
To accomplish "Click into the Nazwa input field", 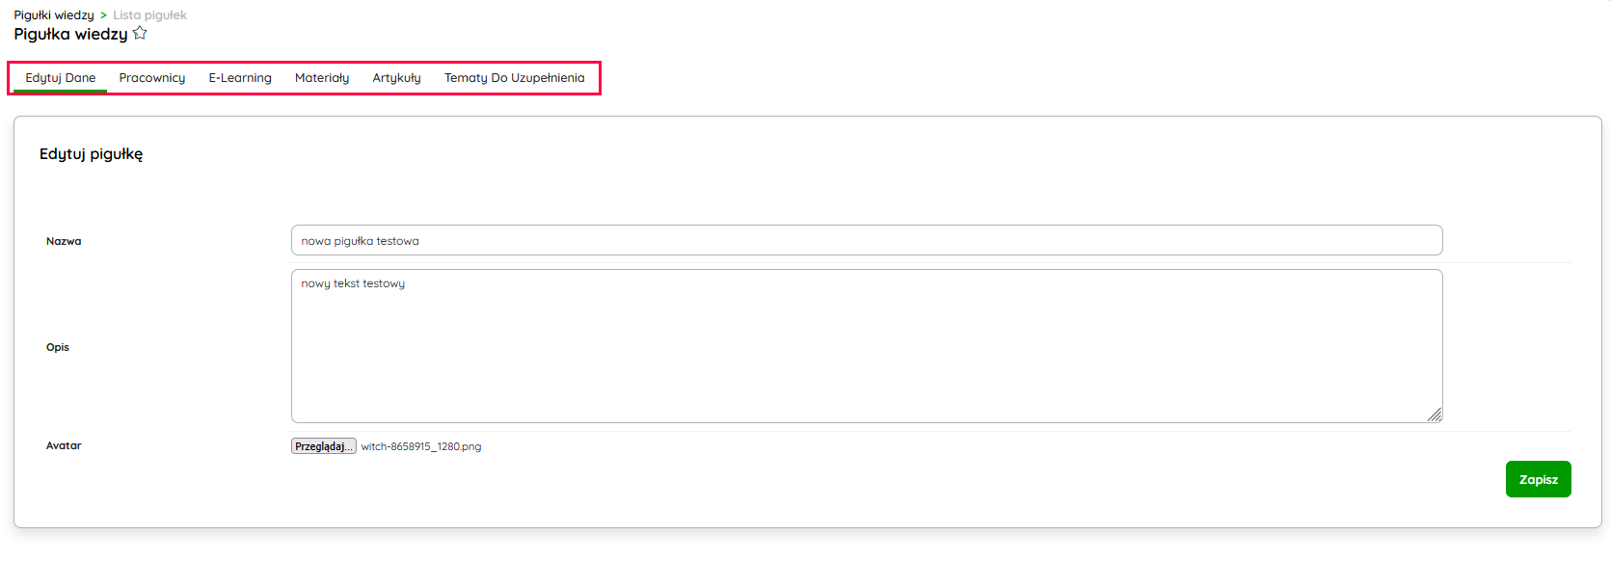I will point(866,241).
